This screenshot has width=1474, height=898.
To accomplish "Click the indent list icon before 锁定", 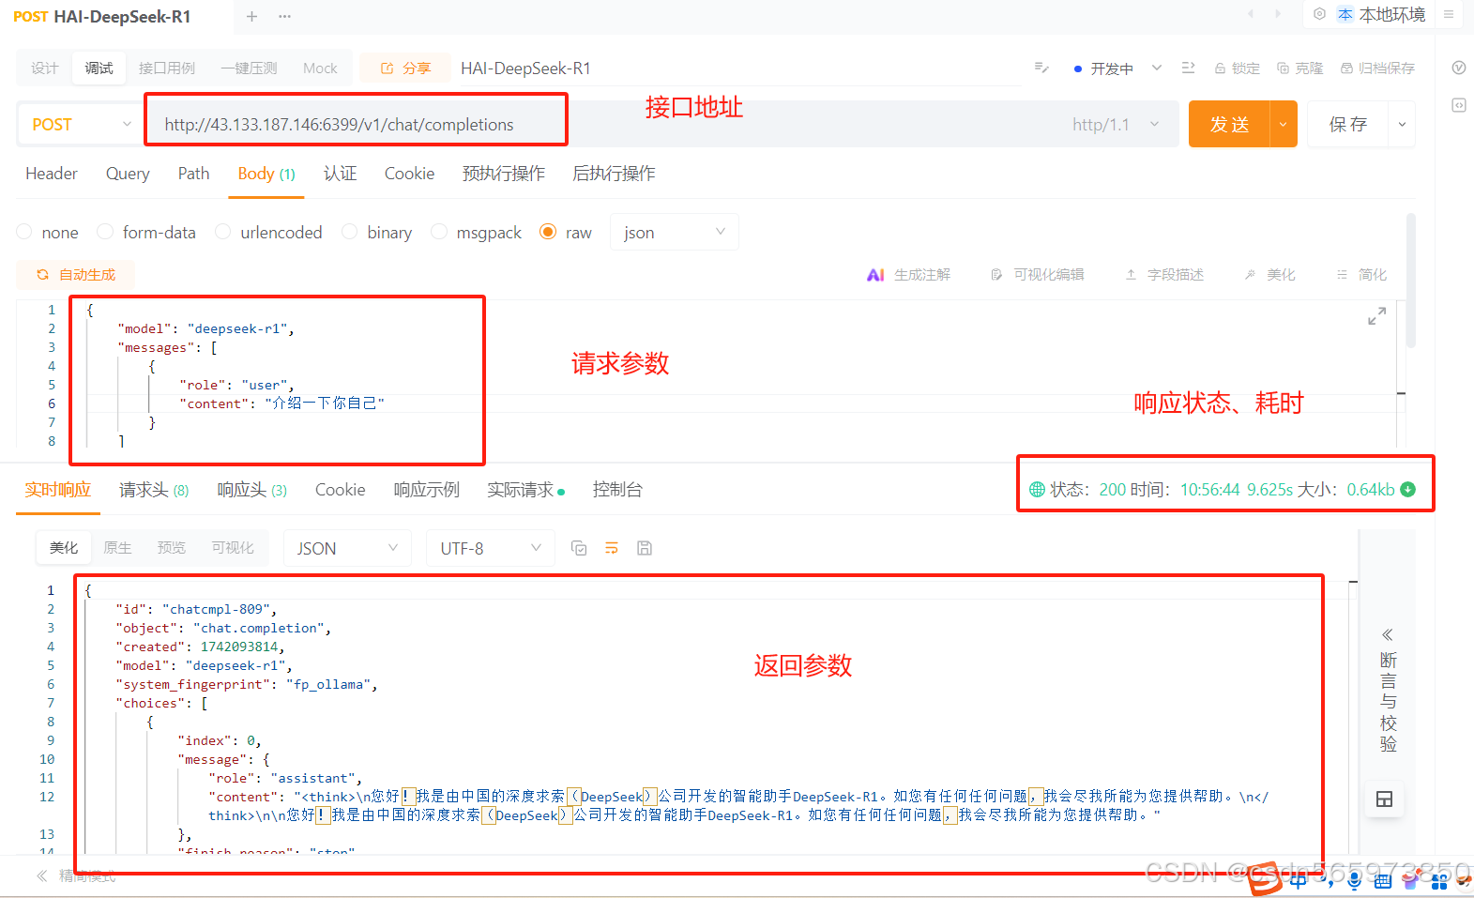I will 1188,68.
